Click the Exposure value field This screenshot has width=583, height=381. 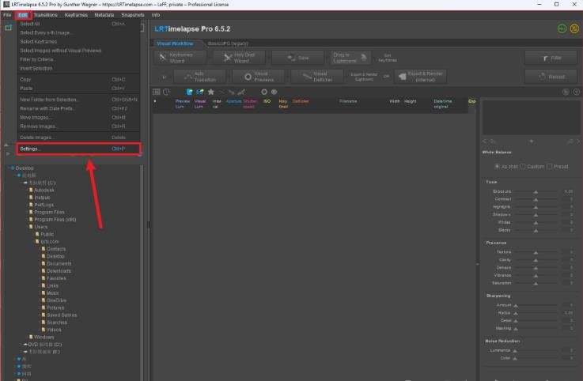tap(568, 191)
